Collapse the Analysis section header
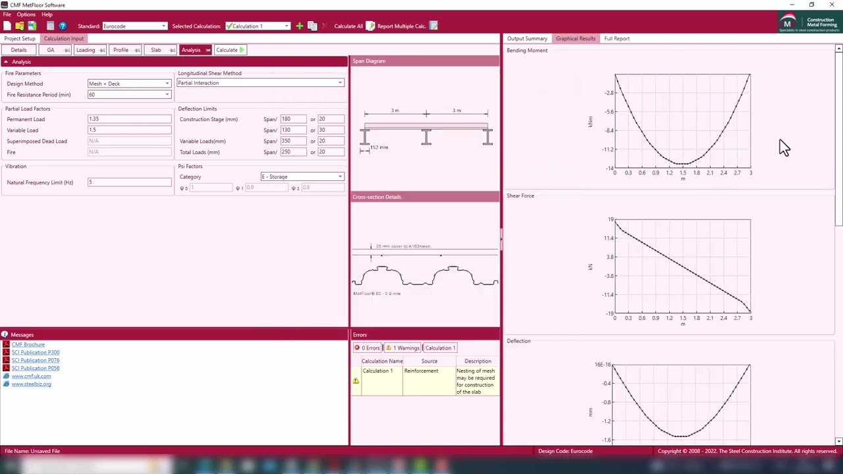Viewport: 843px width, 474px height. 174,61
